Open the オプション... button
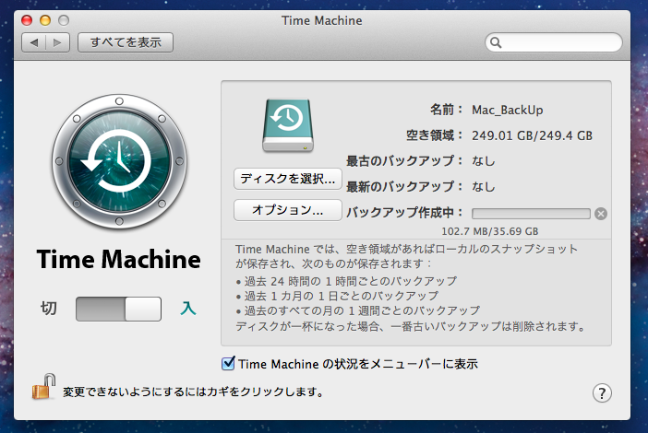 point(288,210)
